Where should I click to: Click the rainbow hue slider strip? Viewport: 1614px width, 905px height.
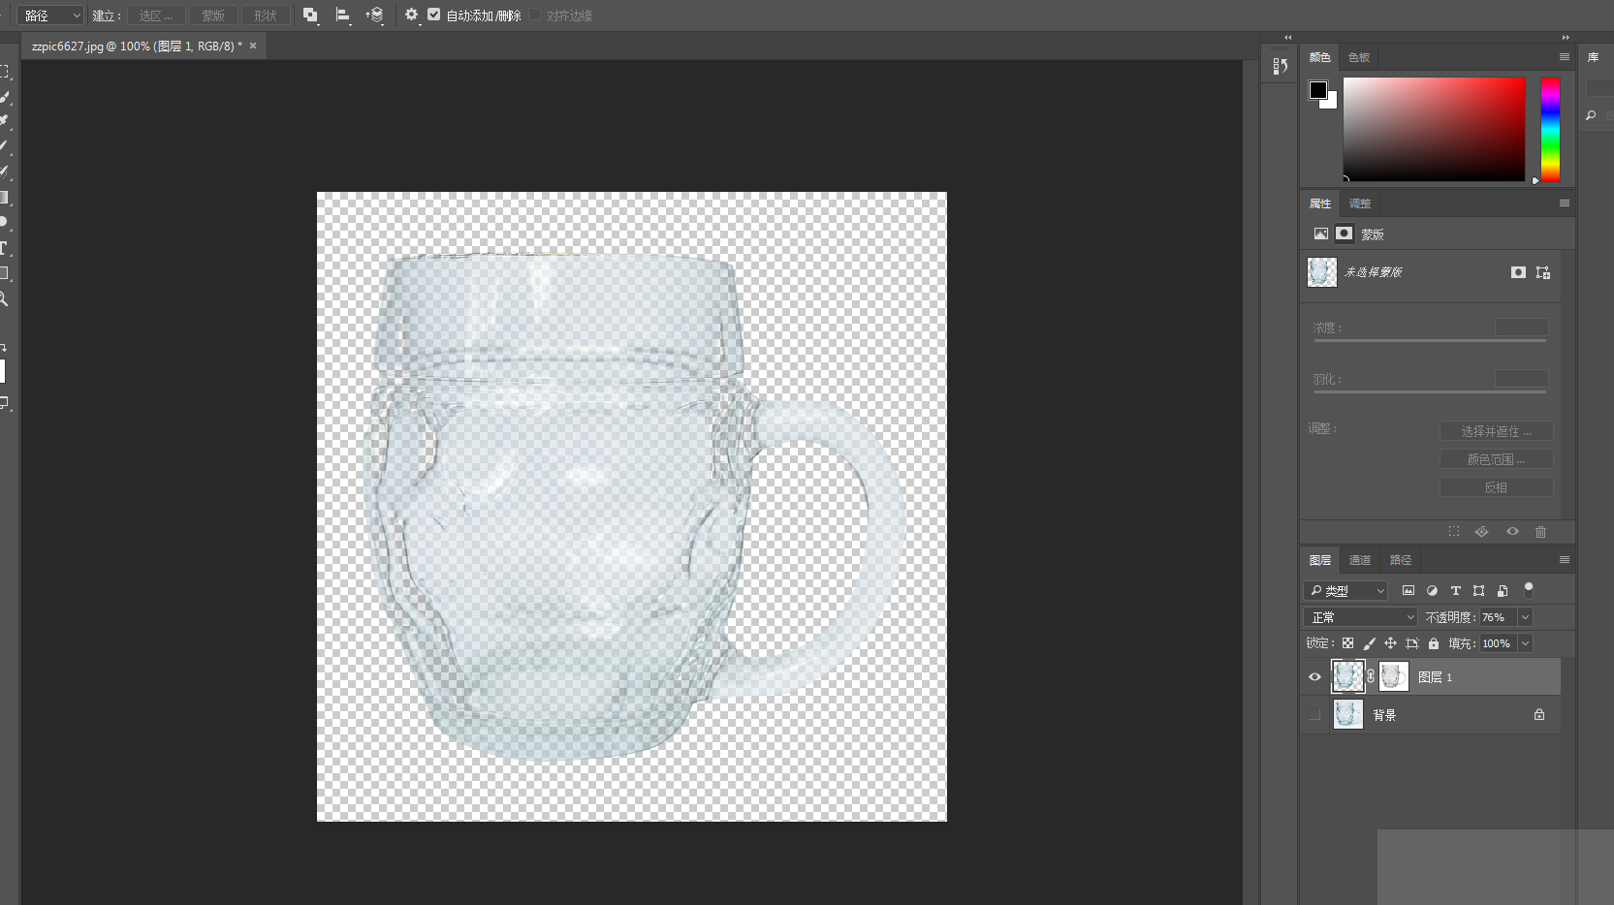pyautogui.click(x=1550, y=129)
